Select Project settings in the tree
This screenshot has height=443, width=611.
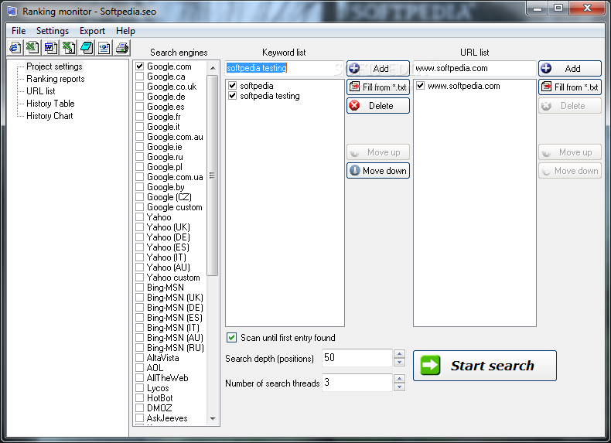[x=54, y=66]
